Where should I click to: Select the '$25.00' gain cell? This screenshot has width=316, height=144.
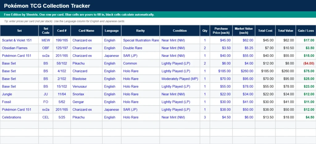(306, 79)
